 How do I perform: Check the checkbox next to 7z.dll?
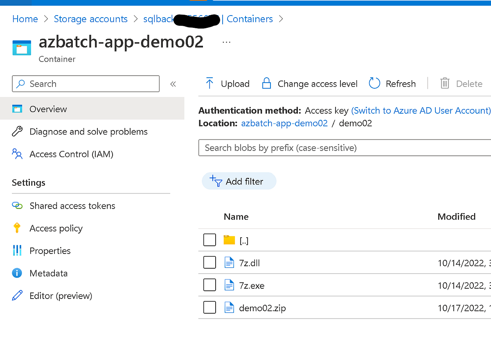[x=209, y=262]
